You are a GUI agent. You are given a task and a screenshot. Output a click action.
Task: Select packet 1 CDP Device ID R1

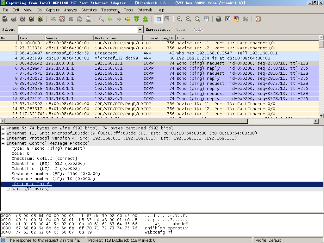coord(159,43)
